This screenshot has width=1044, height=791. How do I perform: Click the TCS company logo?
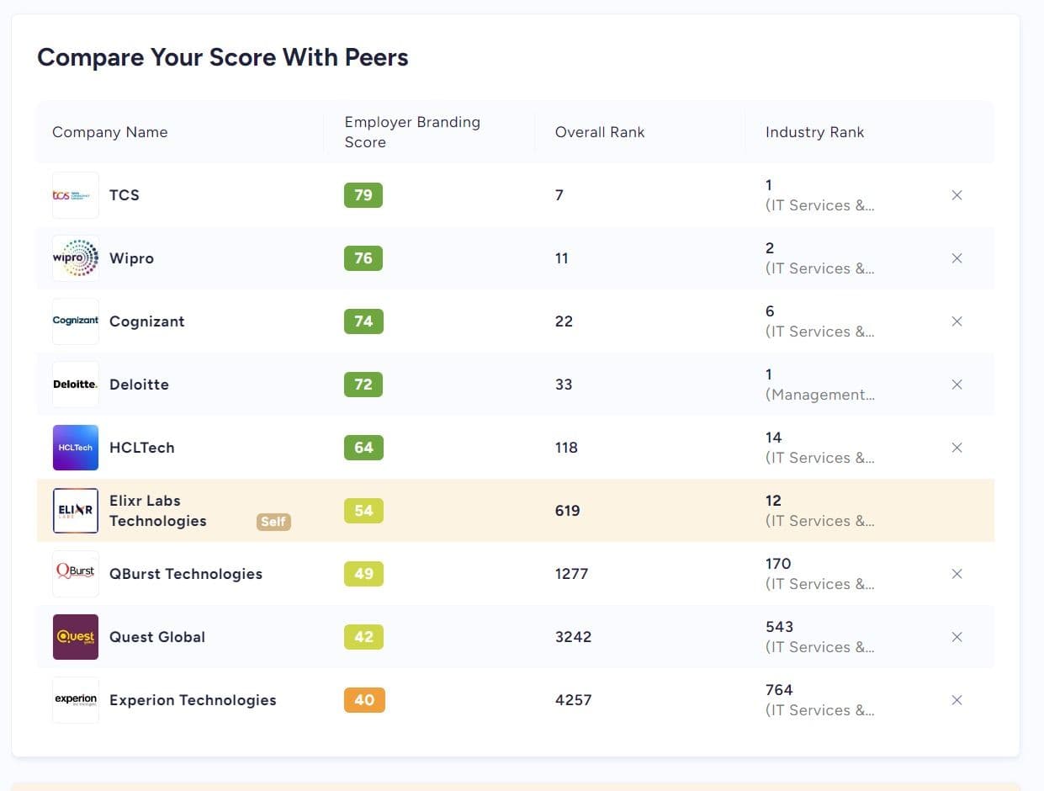(x=76, y=195)
